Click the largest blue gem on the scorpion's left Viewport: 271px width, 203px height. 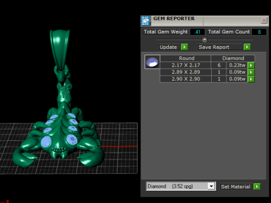[x=46, y=142]
